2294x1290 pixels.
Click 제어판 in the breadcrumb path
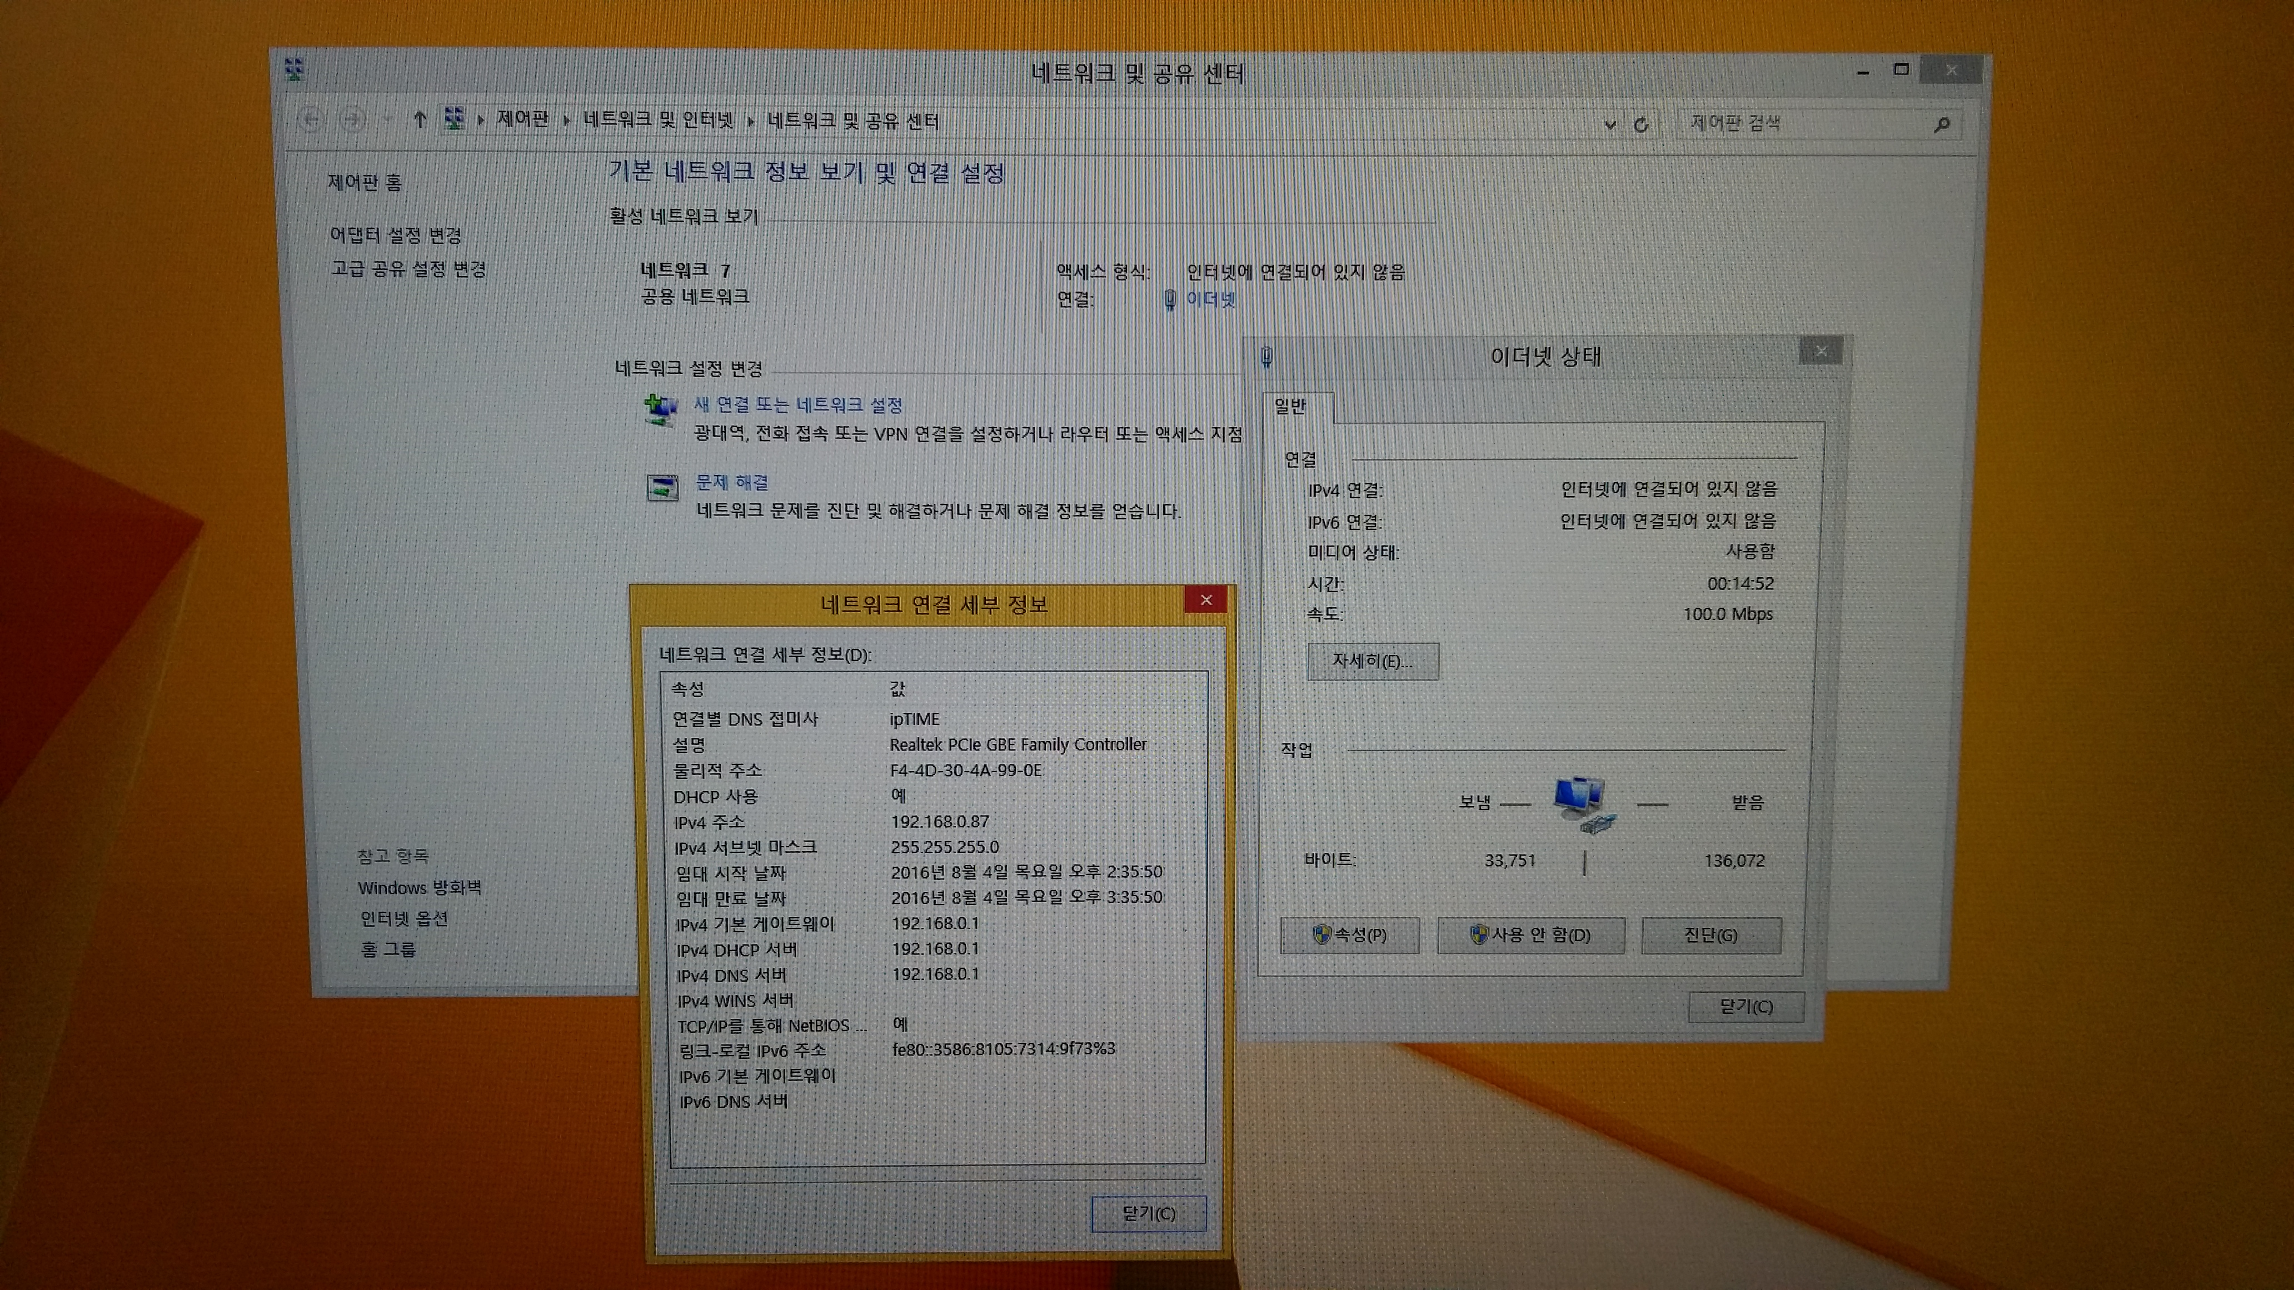pyautogui.click(x=523, y=118)
